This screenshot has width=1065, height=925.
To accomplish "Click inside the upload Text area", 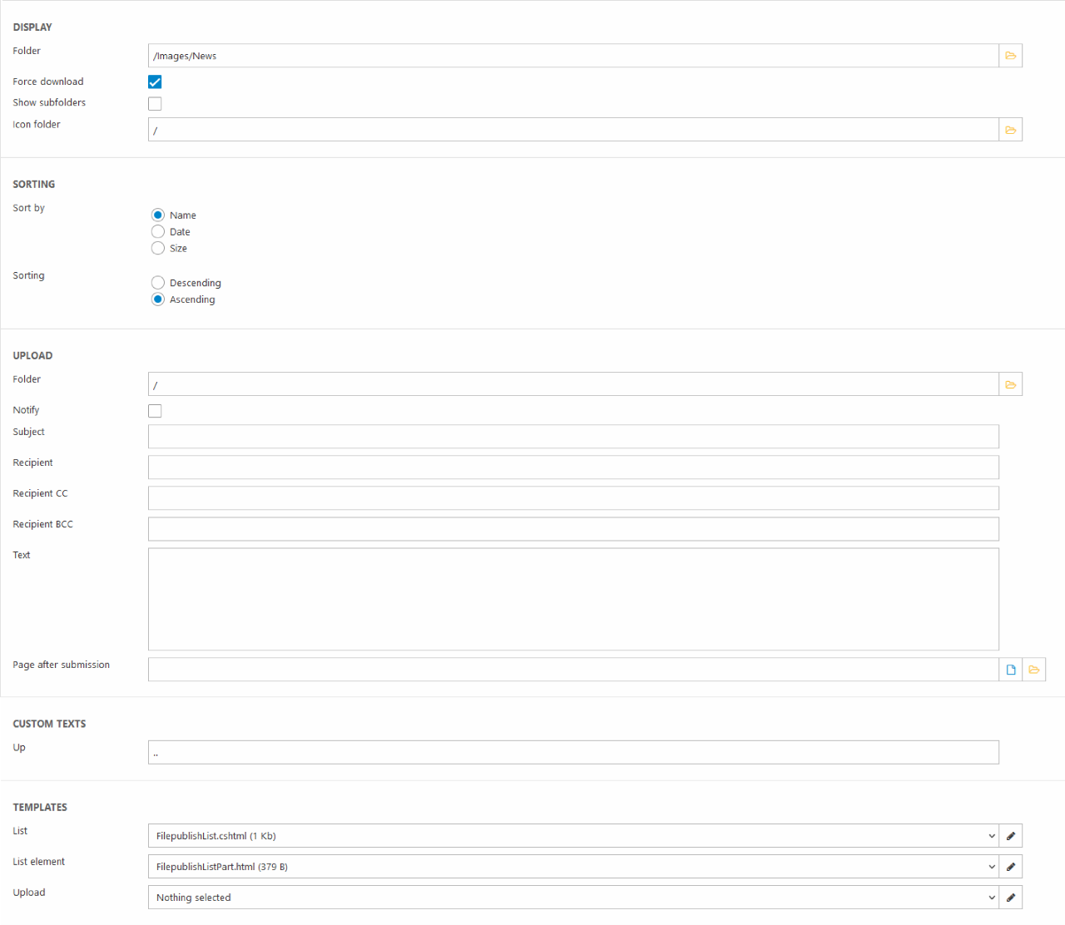I will [572, 599].
